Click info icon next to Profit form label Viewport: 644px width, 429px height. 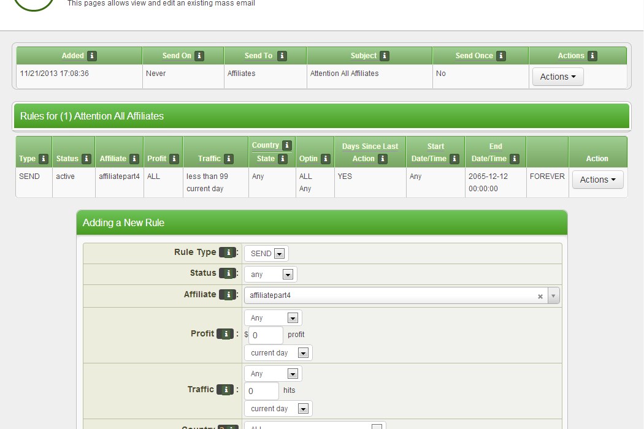[226, 334]
